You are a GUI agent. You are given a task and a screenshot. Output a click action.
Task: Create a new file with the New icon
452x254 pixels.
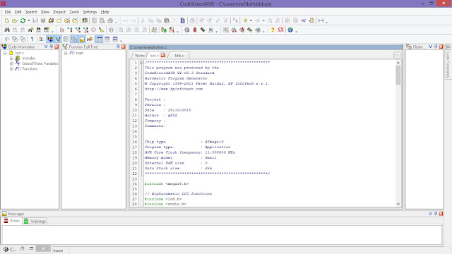pos(6,20)
